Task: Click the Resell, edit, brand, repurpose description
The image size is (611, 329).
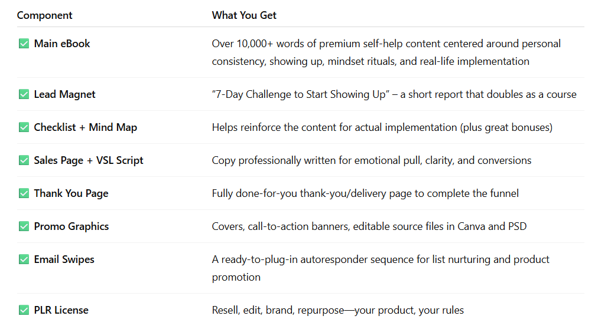Action: coord(338,310)
